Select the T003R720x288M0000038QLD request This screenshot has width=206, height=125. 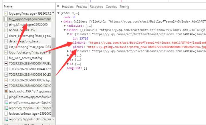tap(27, 75)
